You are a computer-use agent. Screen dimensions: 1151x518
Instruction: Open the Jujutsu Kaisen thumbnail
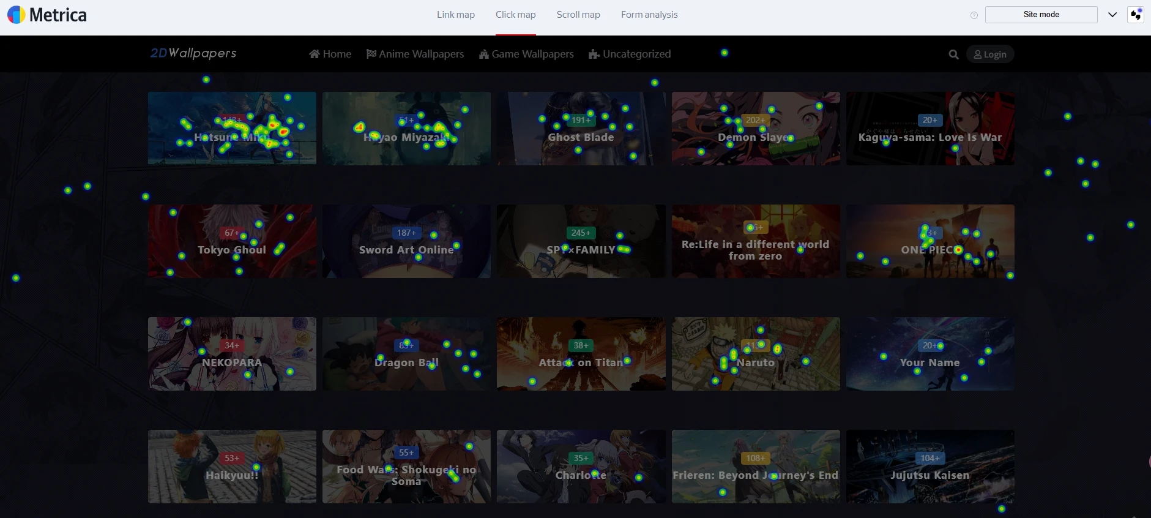click(929, 467)
